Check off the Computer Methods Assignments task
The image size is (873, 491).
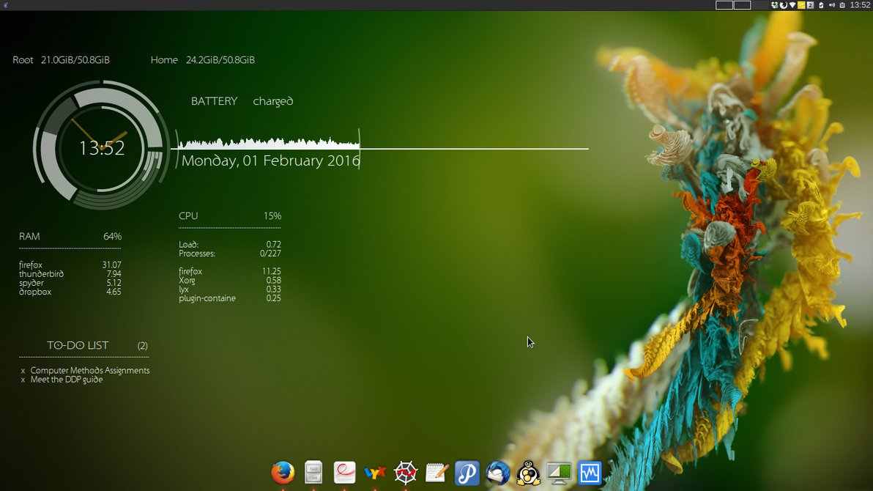pyautogui.click(x=23, y=370)
